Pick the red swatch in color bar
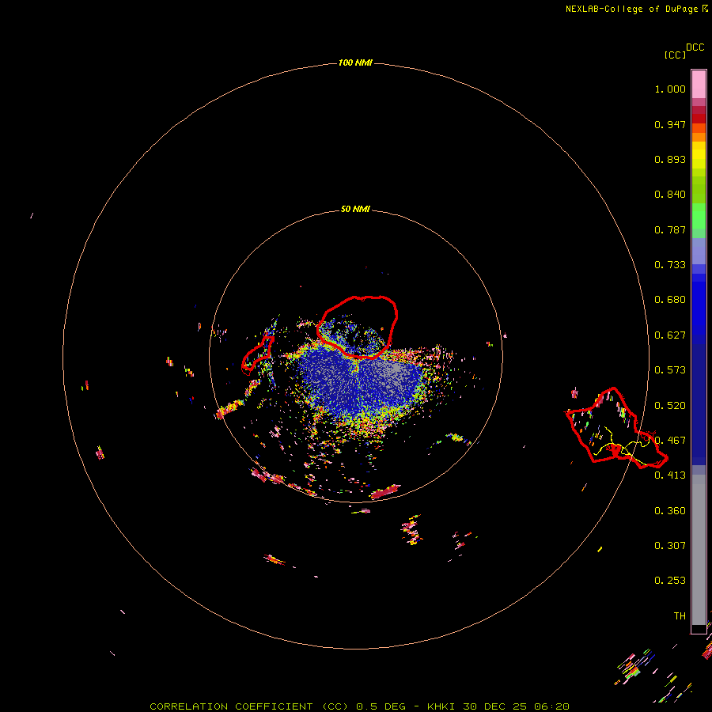The width and height of the screenshot is (712, 712). tap(699, 119)
